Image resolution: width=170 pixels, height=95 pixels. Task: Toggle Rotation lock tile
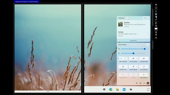123,66
